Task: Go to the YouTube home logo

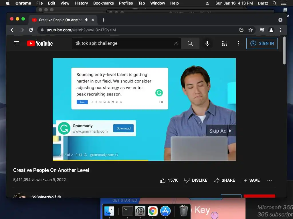Action: tap(40, 43)
